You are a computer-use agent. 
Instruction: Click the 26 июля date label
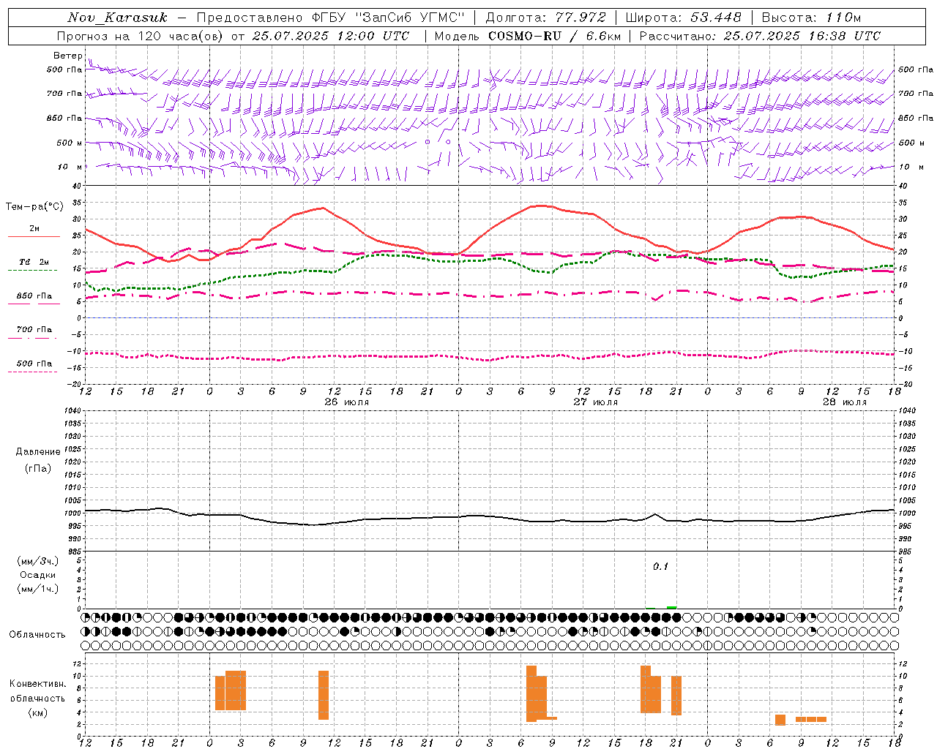tap(347, 402)
